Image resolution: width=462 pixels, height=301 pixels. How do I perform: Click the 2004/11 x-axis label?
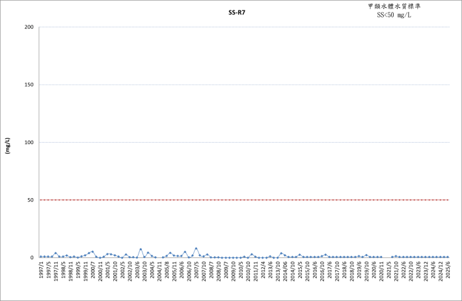tap(159, 270)
